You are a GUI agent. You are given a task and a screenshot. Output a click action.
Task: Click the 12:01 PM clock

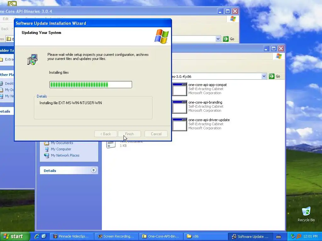point(310,237)
